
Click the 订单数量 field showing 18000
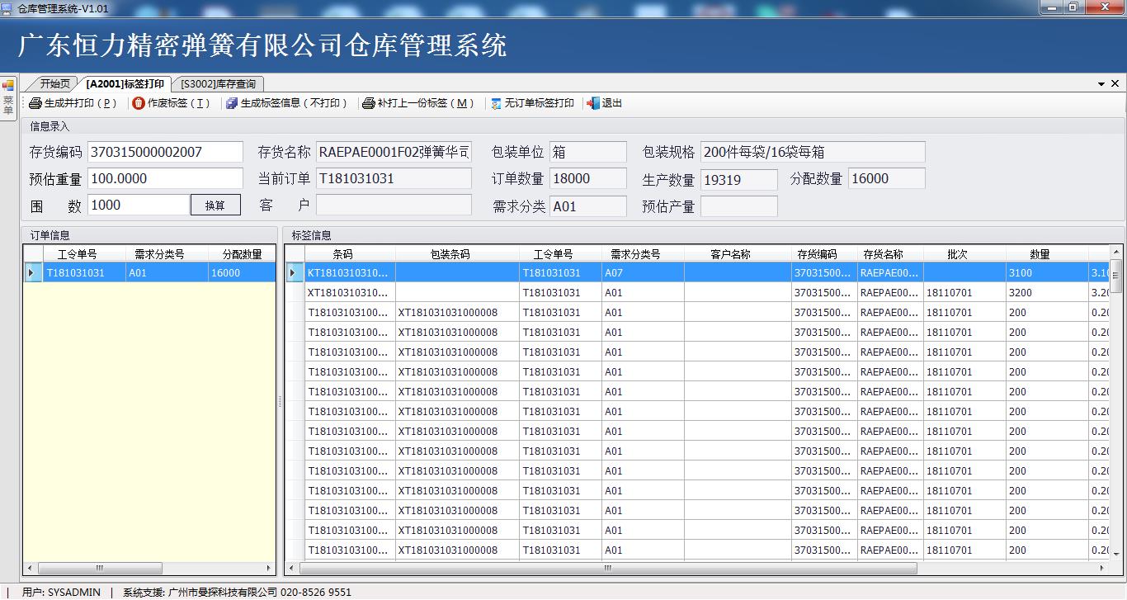coord(588,178)
